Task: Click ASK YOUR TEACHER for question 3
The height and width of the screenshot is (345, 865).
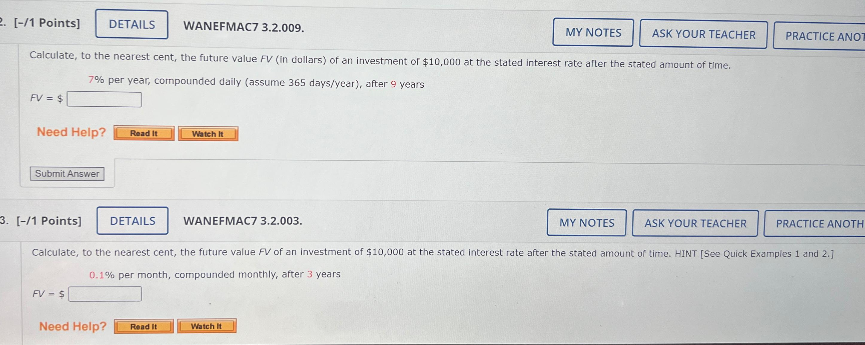Action: click(x=695, y=223)
